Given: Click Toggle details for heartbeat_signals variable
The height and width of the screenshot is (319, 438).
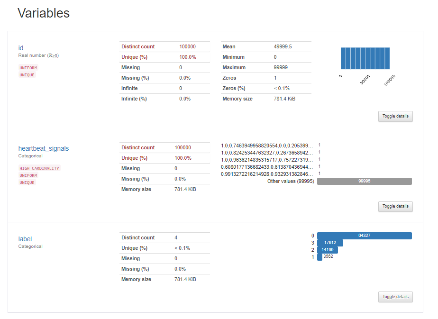Looking at the screenshot, I should (395, 207).
